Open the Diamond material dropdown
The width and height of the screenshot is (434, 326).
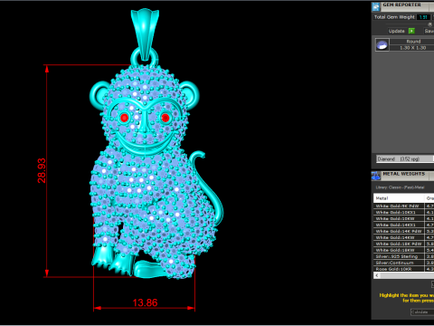coord(405,158)
